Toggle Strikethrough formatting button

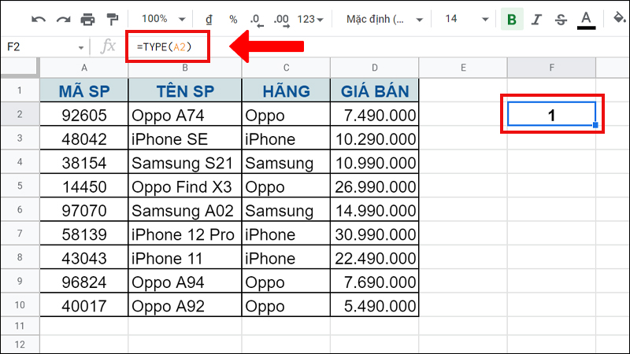click(561, 18)
